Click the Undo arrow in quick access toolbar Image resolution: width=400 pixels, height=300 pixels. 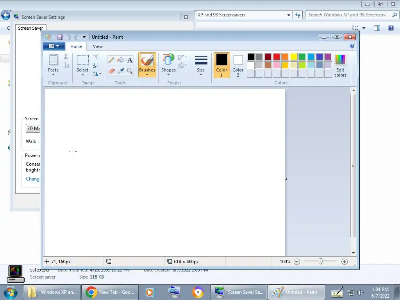tap(68, 37)
